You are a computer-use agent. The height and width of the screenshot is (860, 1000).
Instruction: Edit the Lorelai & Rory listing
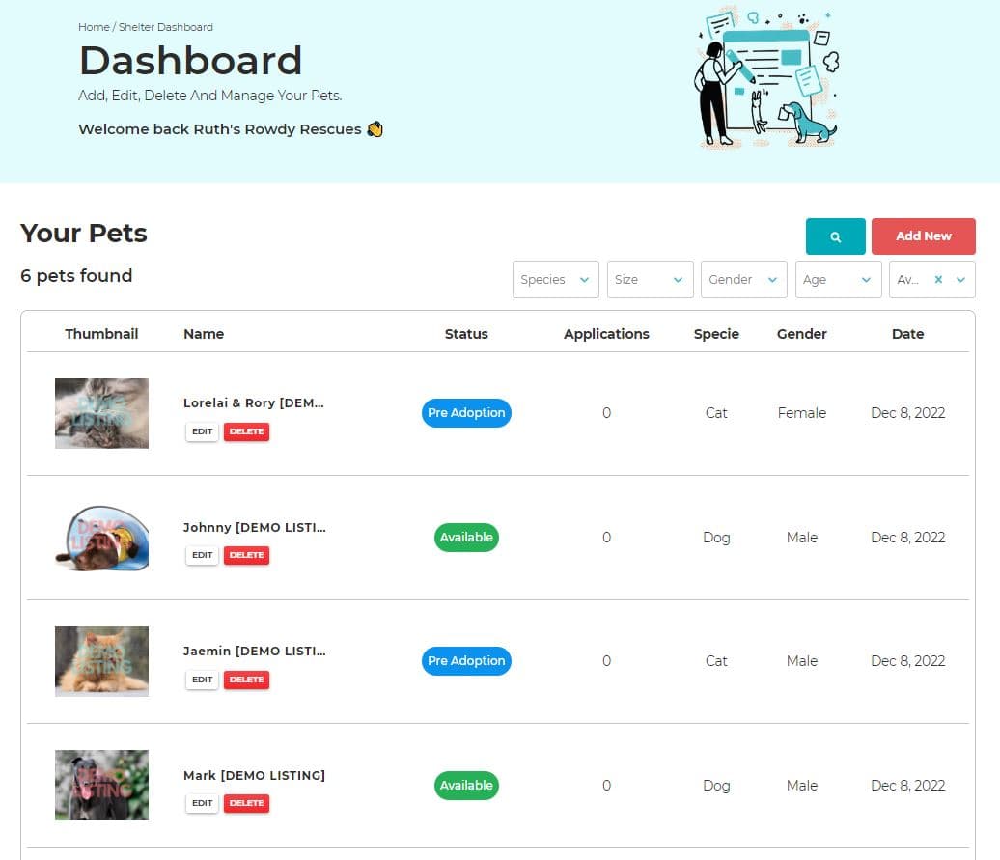[201, 431]
